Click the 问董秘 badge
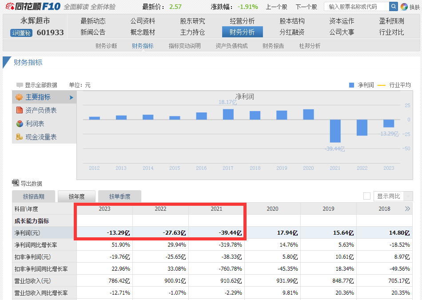This screenshot has height=300, width=422. coord(21,33)
